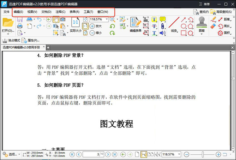Open 属性(P) properties
236x160 pixels.
pos(31,40)
